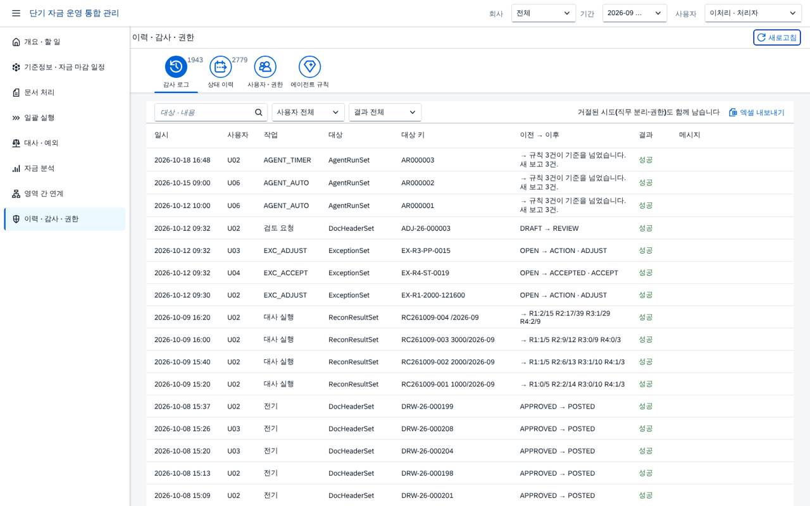Image resolution: width=810 pixels, height=506 pixels.
Task: Click the Excel export icon
Action: coord(733,113)
